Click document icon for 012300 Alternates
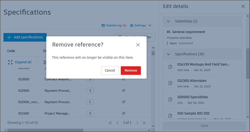Image resolution: width=250 pixels, height=132 pixels. pos(170,83)
